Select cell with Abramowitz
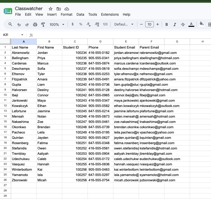The height and width of the screenshot is (199, 211). pos(24,53)
